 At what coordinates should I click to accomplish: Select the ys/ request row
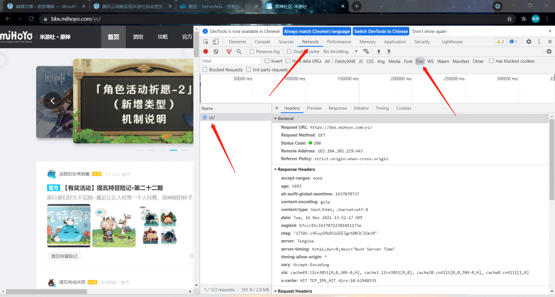pos(236,117)
